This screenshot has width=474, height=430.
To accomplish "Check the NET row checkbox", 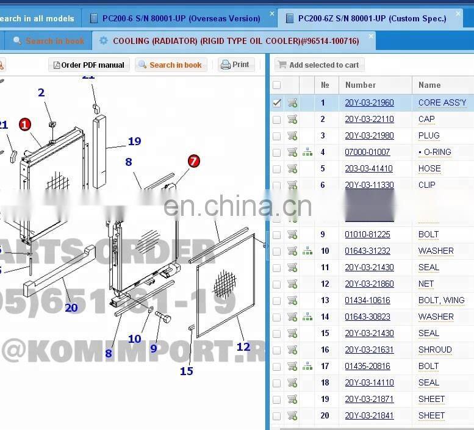I will 276,284.
